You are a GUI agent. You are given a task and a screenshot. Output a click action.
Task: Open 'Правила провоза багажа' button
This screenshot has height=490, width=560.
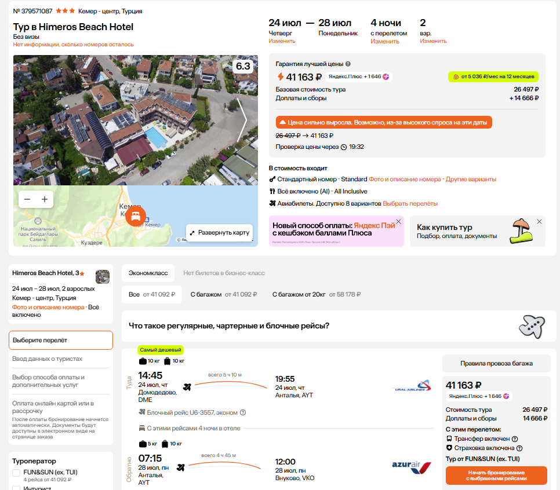click(496, 363)
